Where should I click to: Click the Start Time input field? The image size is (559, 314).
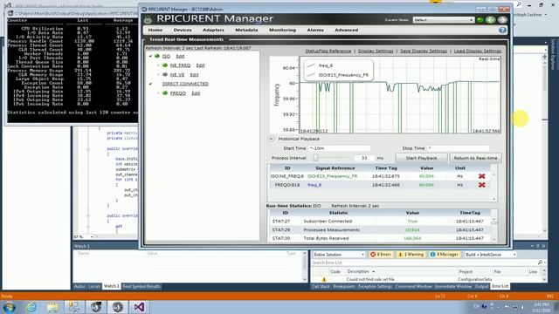[x=340, y=148]
